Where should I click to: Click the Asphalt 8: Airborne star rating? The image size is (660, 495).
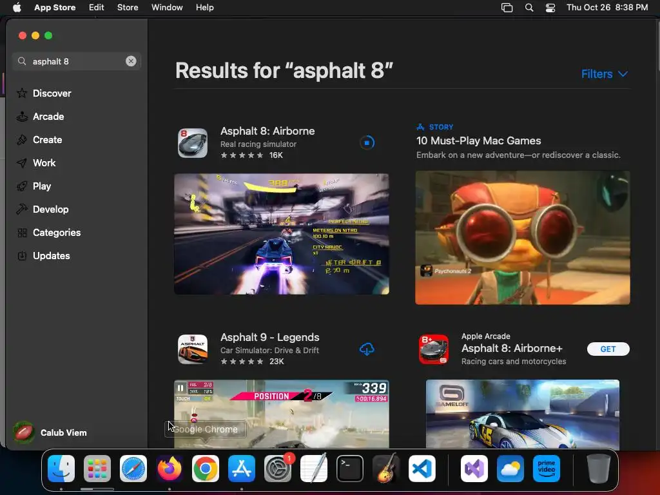(x=242, y=155)
